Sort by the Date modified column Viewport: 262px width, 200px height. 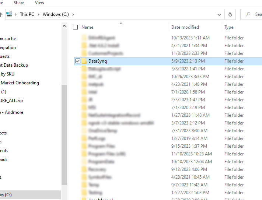point(185,27)
